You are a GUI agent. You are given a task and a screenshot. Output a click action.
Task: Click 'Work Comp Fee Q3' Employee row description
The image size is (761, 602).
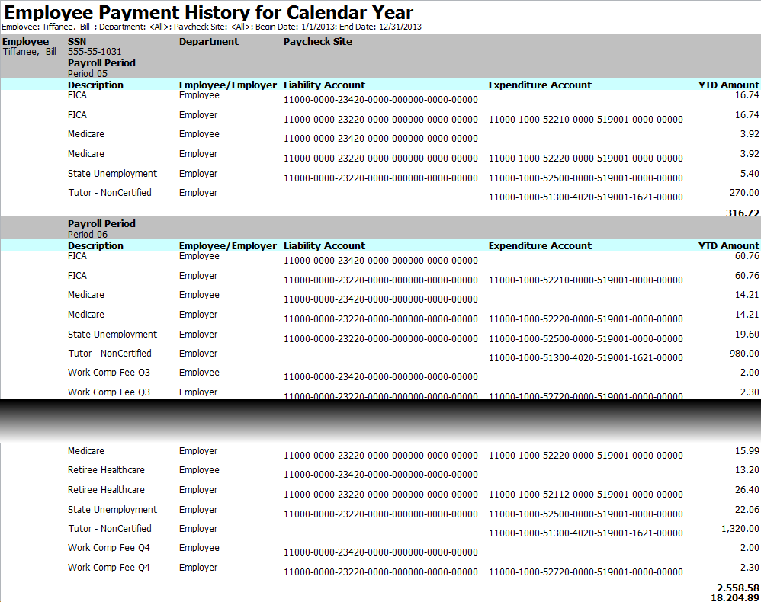pos(109,373)
